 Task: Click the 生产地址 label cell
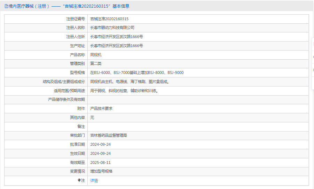pos(46,46)
